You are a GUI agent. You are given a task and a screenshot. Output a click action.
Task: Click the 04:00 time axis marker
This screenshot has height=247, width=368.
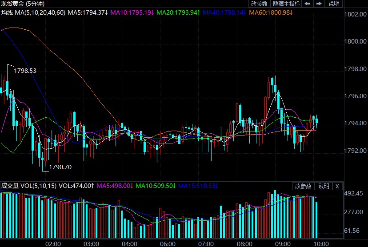129,244
